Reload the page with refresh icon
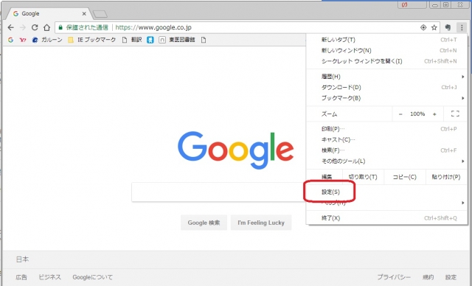Screen dimensions: 472x286 coord(35,28)
